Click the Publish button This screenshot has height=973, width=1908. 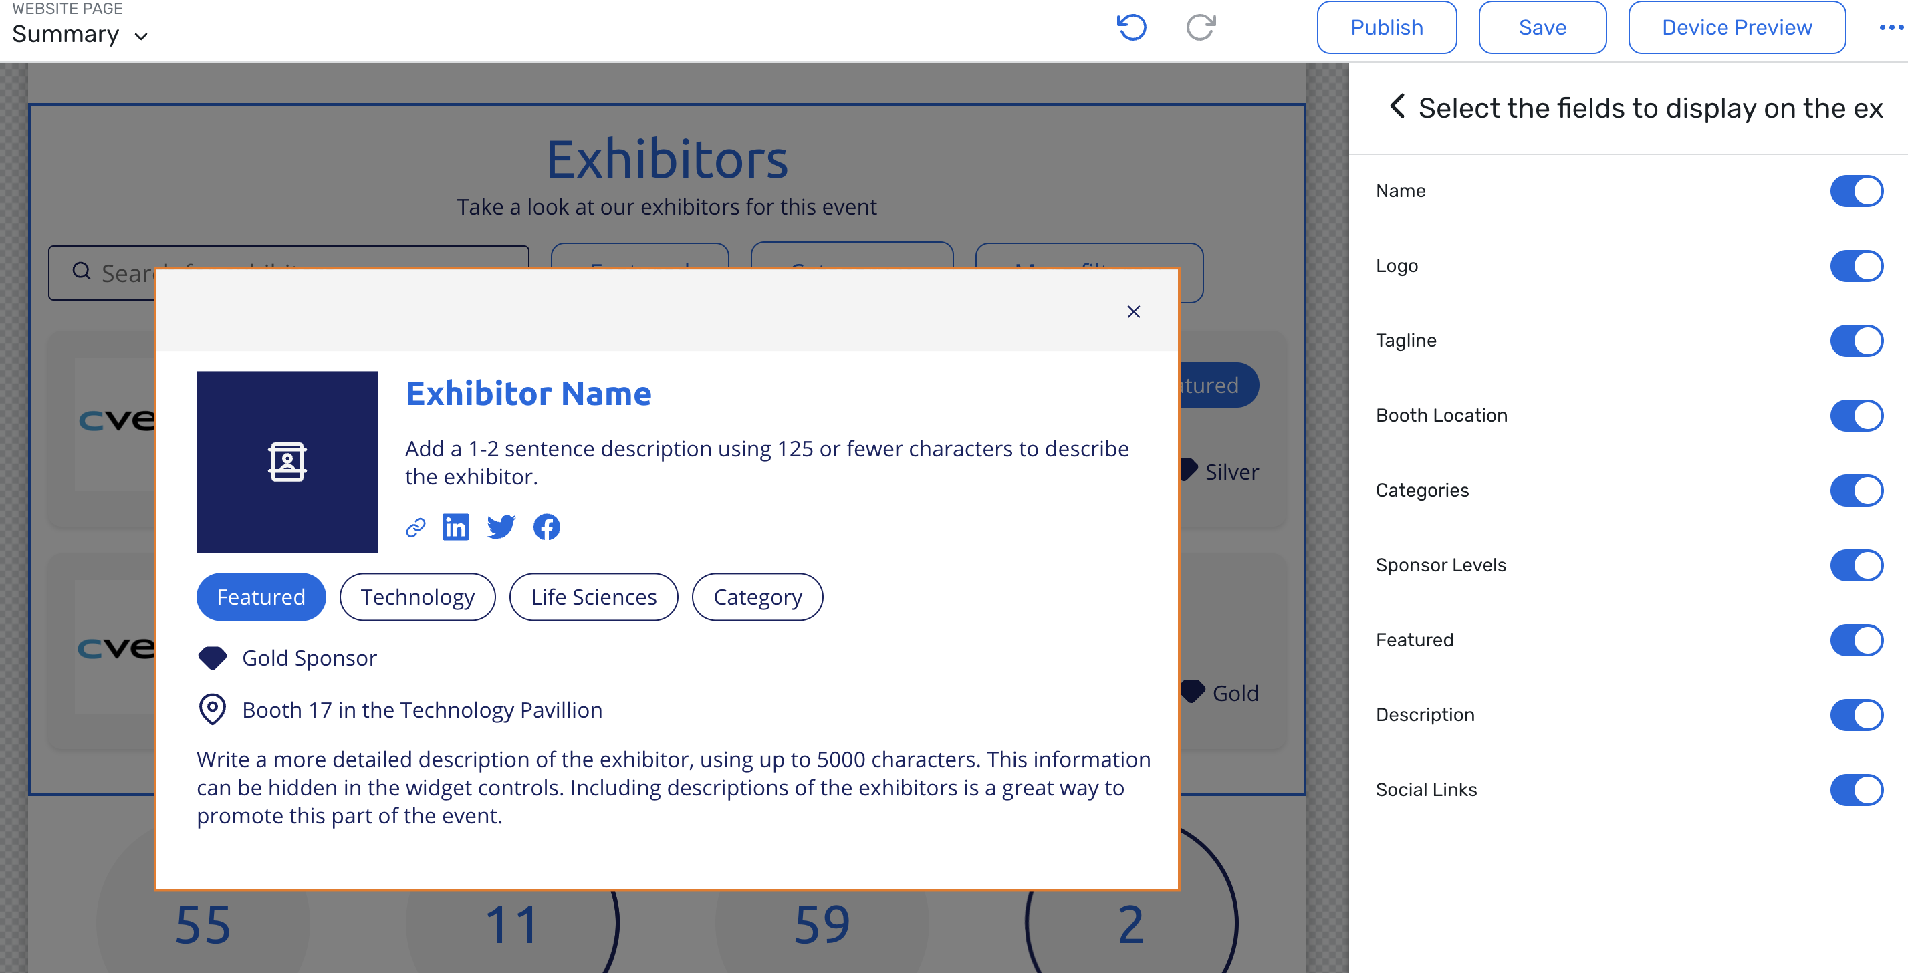point(1387,27)
